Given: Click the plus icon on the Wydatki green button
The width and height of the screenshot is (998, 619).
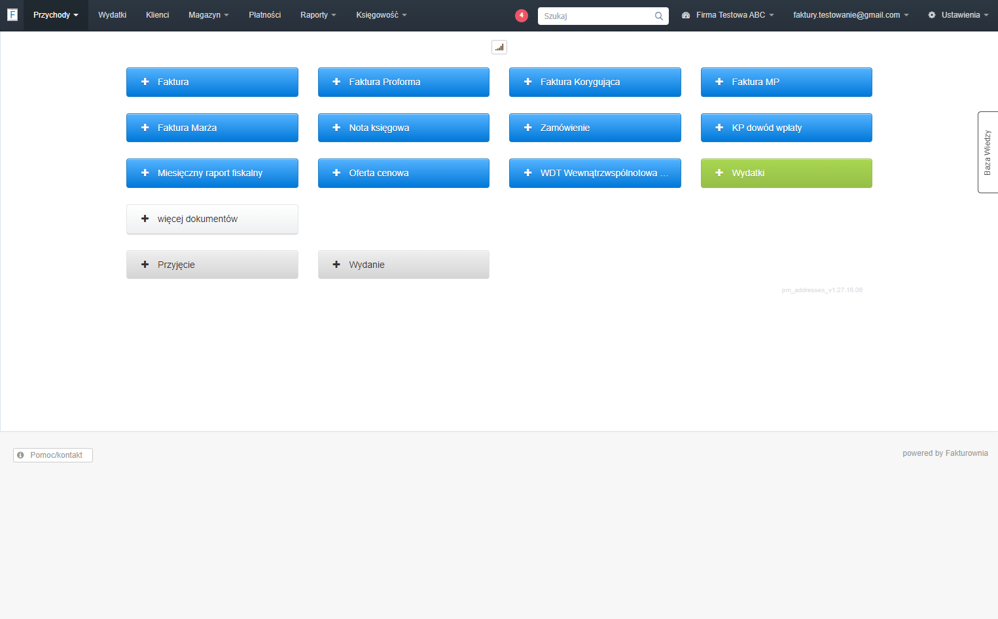Looking at the screenshot, I should click(x=719, y=173).
